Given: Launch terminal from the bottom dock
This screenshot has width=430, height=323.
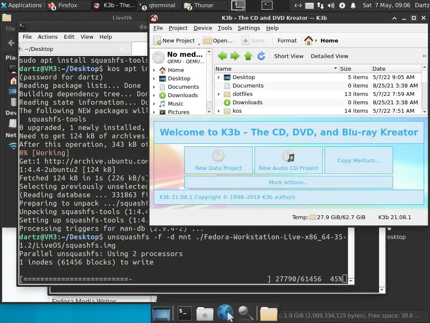Looking at the screenshot, I should point(184,313).
